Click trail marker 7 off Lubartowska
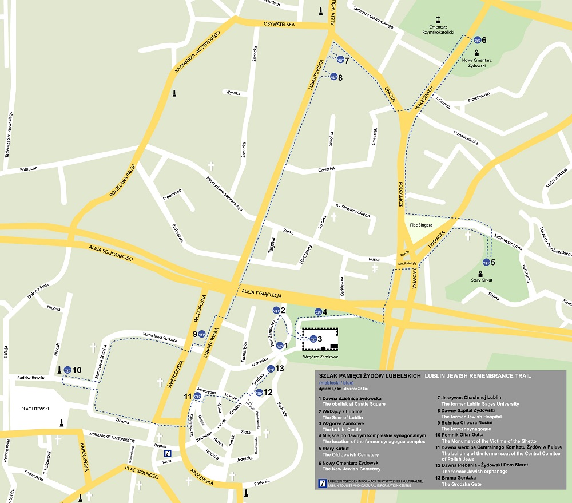The height and width of the screenshot is (503, 572). point(340,60)
